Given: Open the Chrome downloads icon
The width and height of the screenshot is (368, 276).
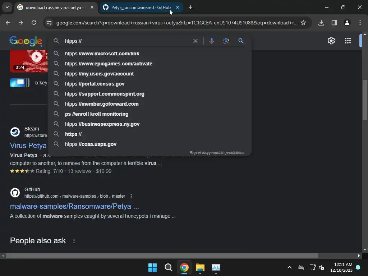Looking at the screenshot, I should tap(321, 23).
